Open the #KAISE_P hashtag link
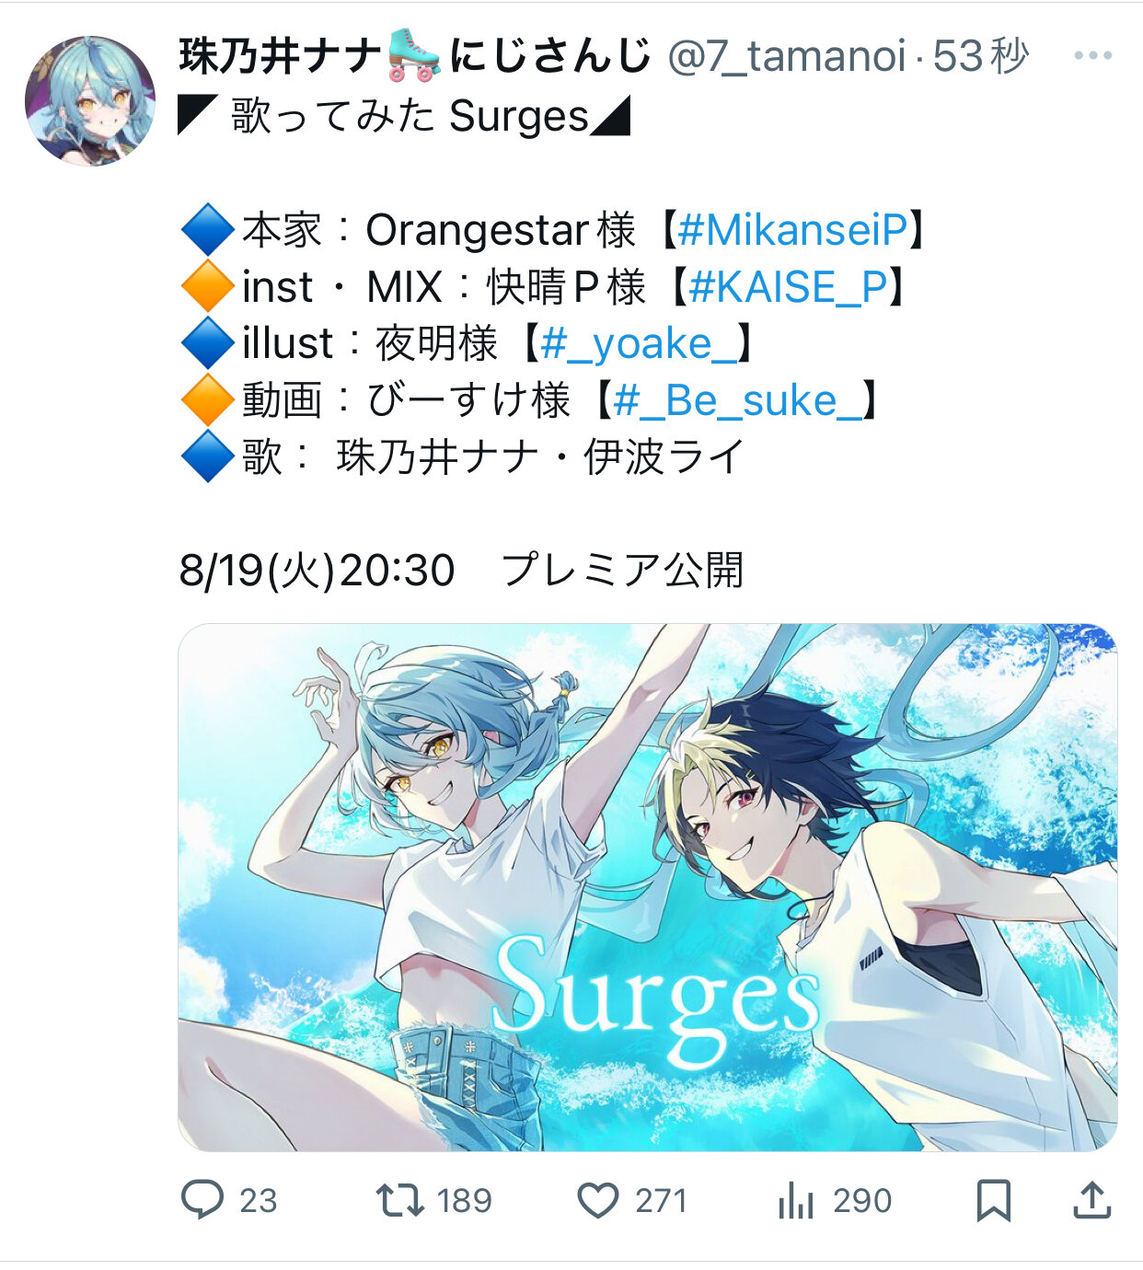The height and width of the screenshot is (1270, 1143). [788, 287]
